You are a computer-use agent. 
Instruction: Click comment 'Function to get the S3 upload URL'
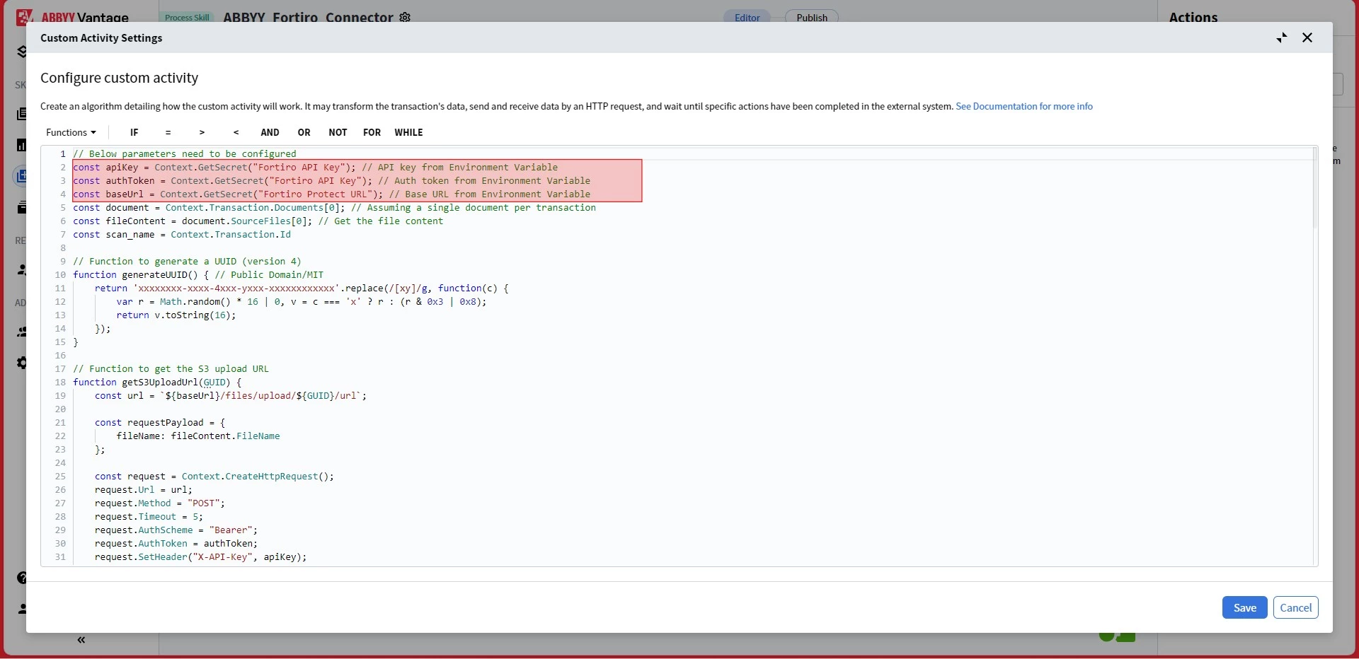tap(171, 368)
